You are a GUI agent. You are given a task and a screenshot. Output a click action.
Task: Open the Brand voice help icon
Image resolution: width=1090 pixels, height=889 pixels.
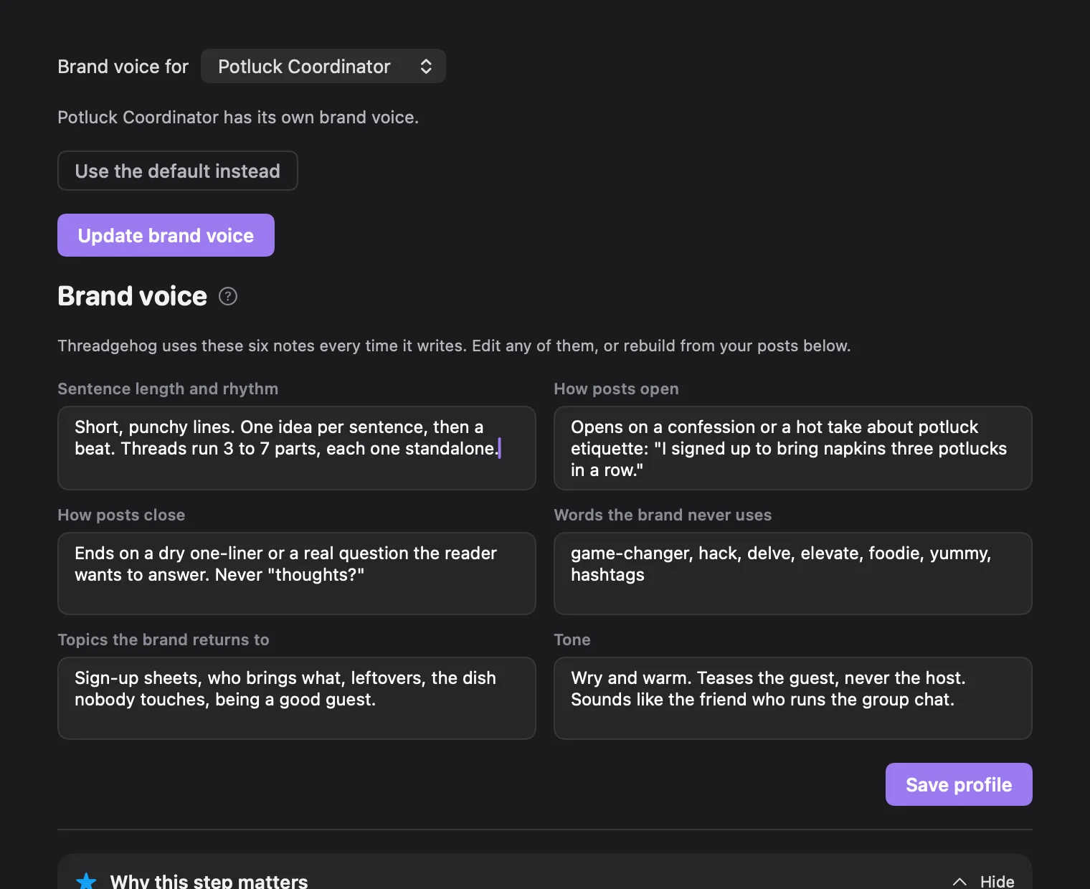click(228, 296)
